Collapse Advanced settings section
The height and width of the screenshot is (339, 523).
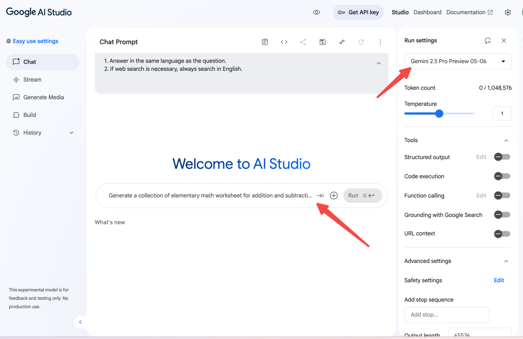506,261
